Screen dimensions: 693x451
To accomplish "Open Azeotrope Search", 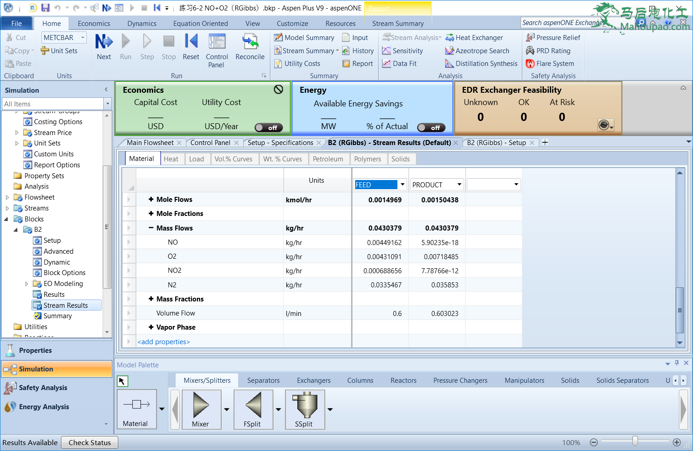I will tap(477, 51).
